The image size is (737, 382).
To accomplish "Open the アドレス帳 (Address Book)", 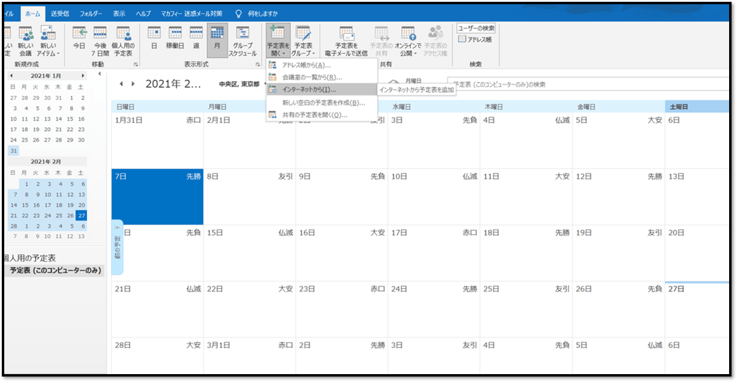I will 475,39.
